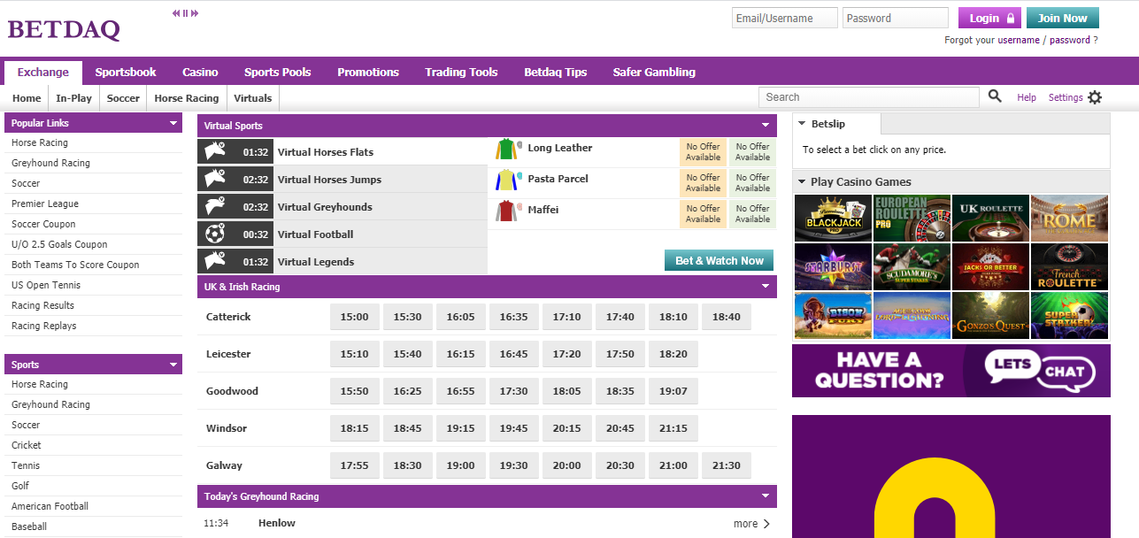Select the Leicester 16:15 race
1139x538 pixels.
point(461,354)
